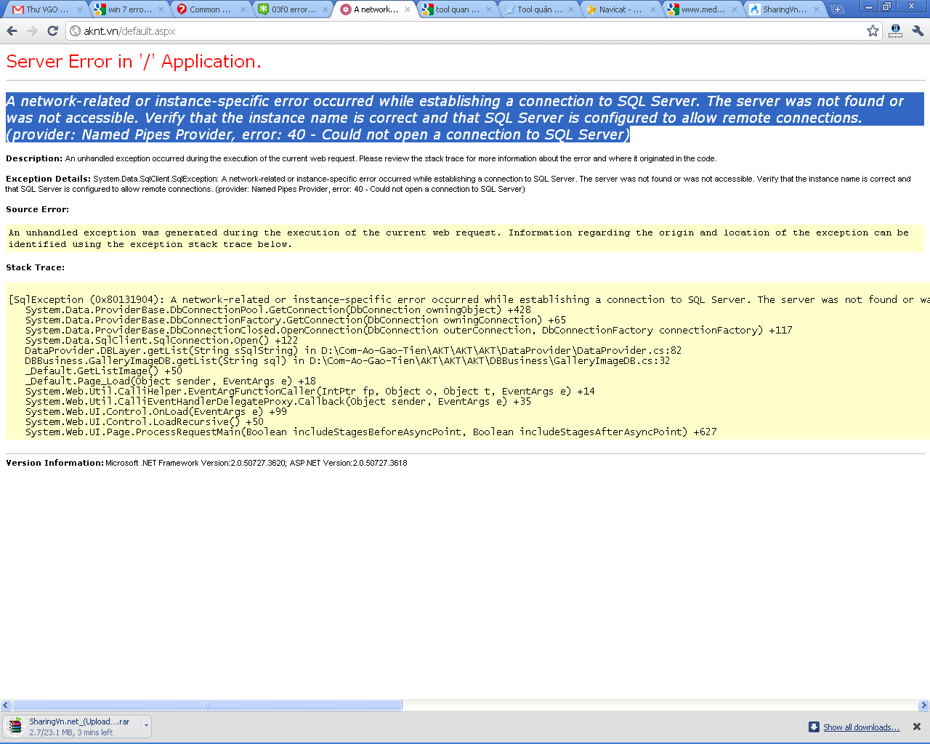Close the 'tool quan' tab
This screenshot has width=930, height=744.
coord(489,9)
